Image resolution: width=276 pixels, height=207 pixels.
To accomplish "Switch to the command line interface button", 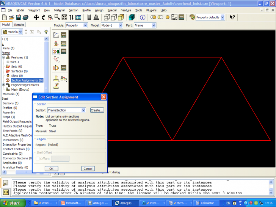I will coord(6,193).
